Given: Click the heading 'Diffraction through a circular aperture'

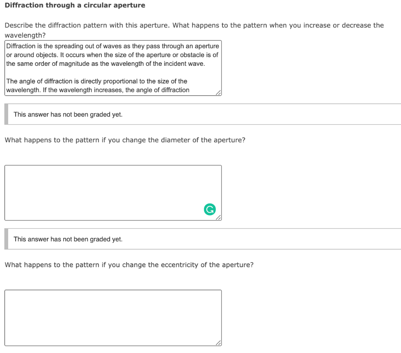Looking at the screenshot, I should tap(74, 5).
